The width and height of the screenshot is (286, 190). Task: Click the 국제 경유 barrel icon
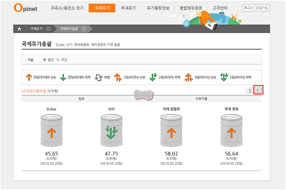[232, 130]
